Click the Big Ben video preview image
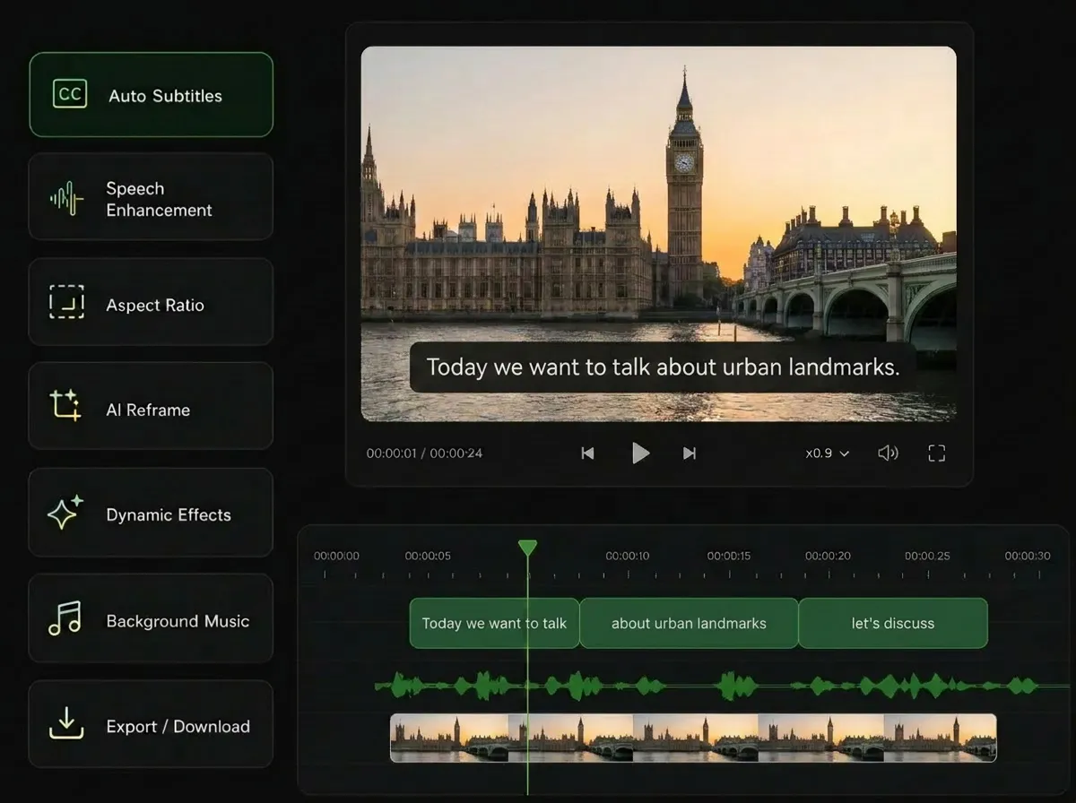This screenshot has width=1076, height=803. (659, 234)
